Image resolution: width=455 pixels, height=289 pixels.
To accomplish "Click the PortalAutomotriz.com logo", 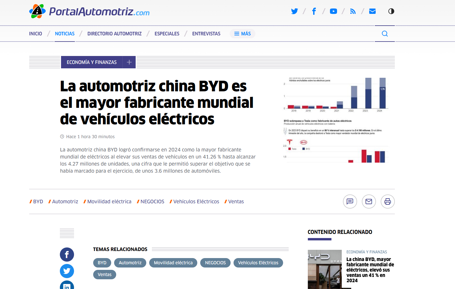I will click(x=89, y=11).
